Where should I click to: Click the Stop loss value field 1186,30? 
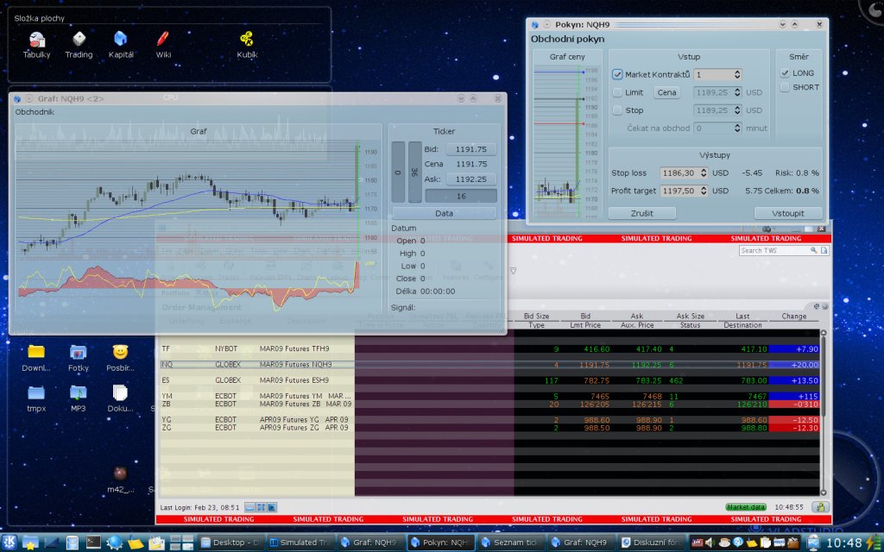(679, 172)
